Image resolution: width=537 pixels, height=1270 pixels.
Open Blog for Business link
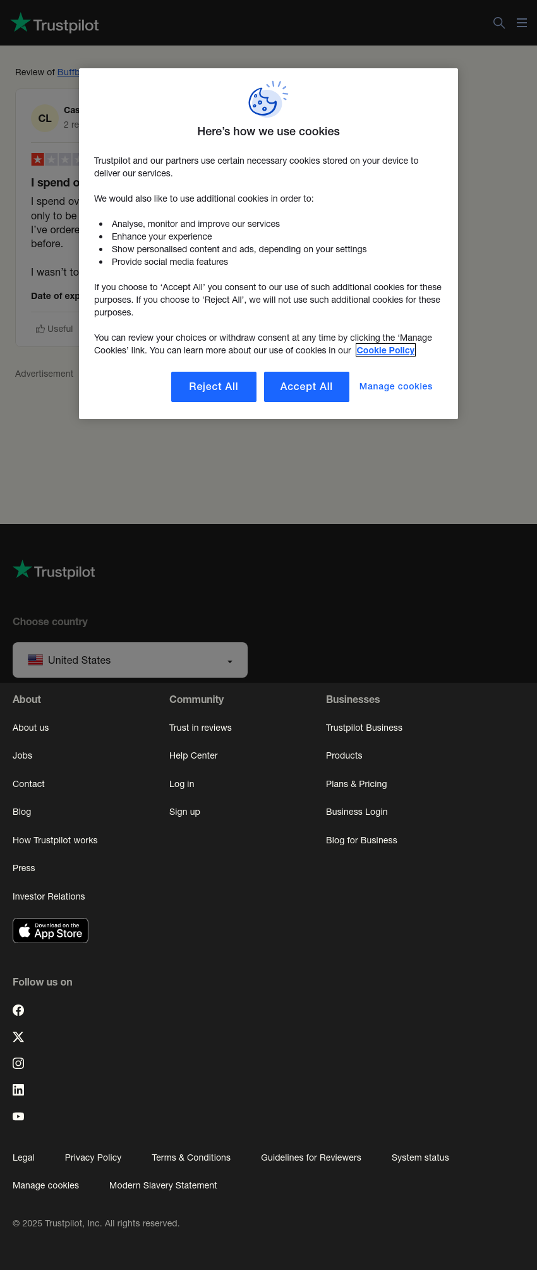point(361,840)
